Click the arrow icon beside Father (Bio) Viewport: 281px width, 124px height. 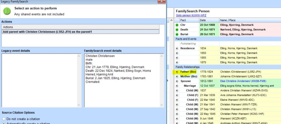tap(177, 72)
